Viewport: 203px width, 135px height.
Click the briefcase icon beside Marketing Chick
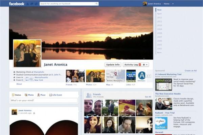[x=14, y=72]
